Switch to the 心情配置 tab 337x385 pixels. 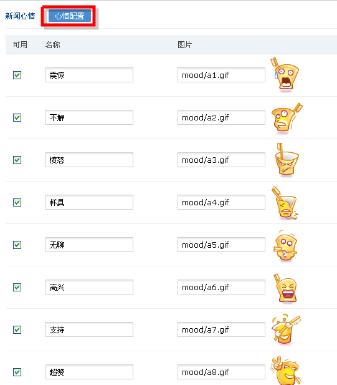(70, 16)
